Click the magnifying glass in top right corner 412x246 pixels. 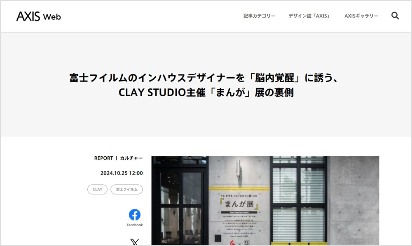395,15
